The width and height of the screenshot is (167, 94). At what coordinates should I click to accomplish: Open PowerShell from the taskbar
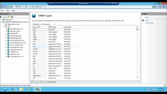click(x=5, y=89)
